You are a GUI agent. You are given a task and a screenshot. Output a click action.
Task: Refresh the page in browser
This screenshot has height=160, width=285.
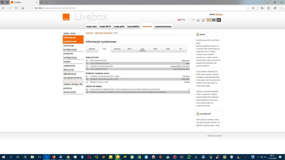16,8
